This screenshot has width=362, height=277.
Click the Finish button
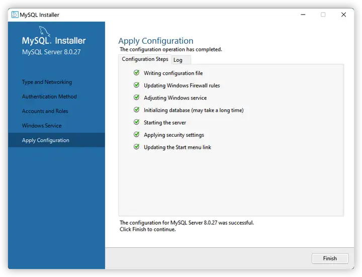click(330, 258)
